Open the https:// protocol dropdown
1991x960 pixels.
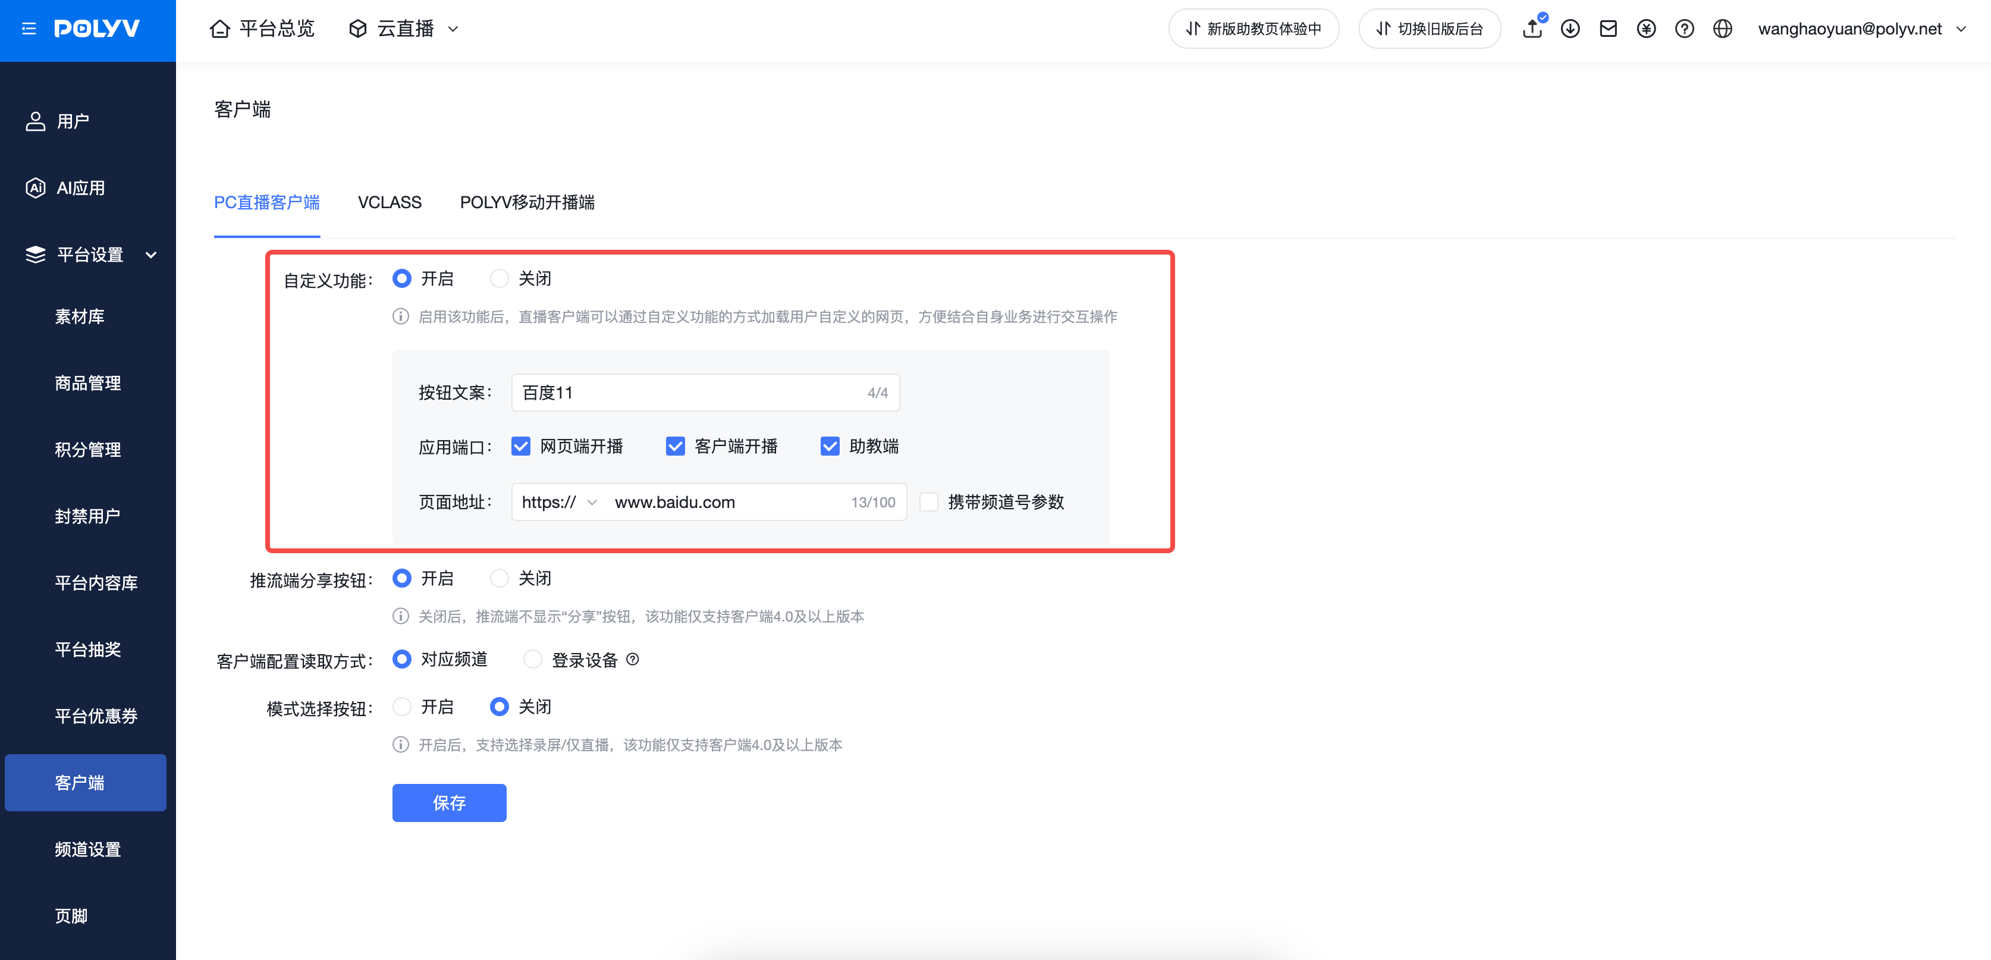click(x=559, y=501)
